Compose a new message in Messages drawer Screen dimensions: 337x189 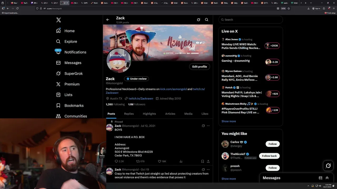(320, 178)
